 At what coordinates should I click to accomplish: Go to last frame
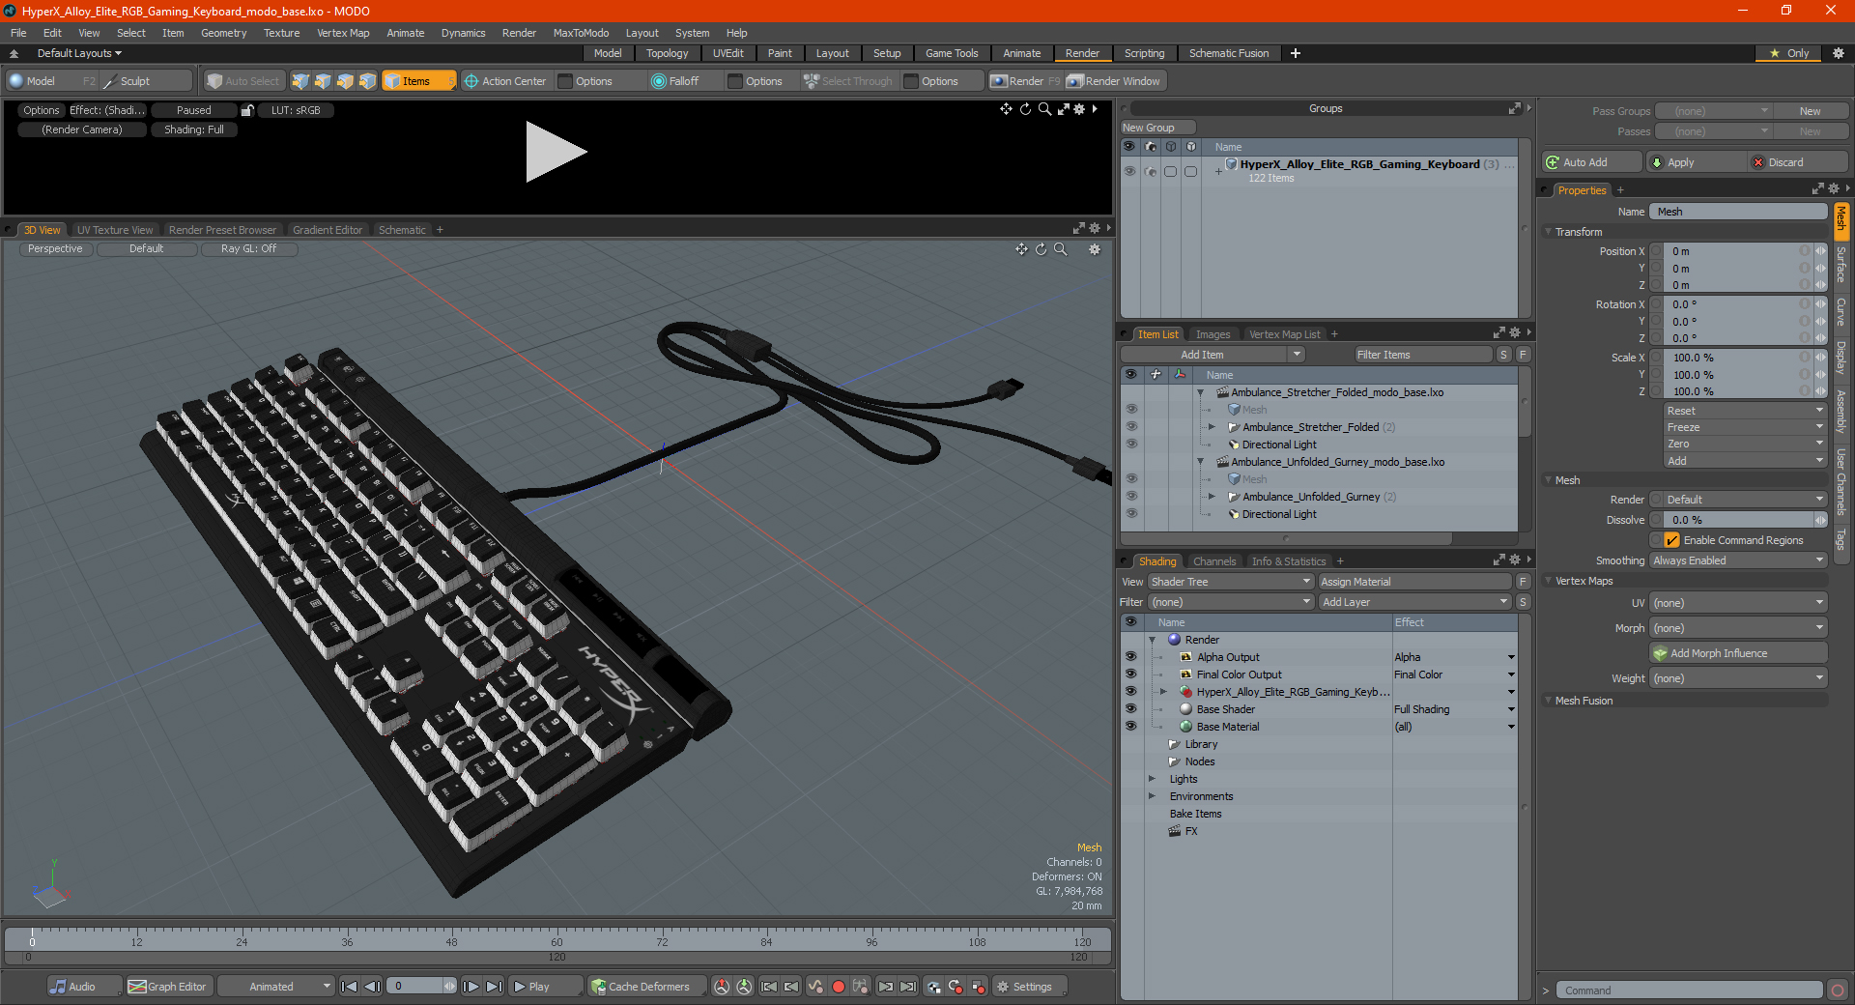pos(494,987)
